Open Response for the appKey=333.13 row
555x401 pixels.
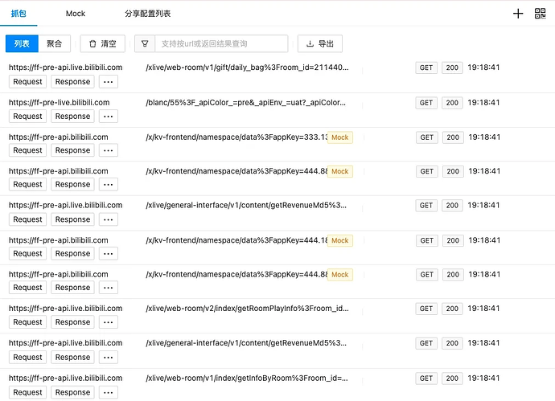click(72, 150)
